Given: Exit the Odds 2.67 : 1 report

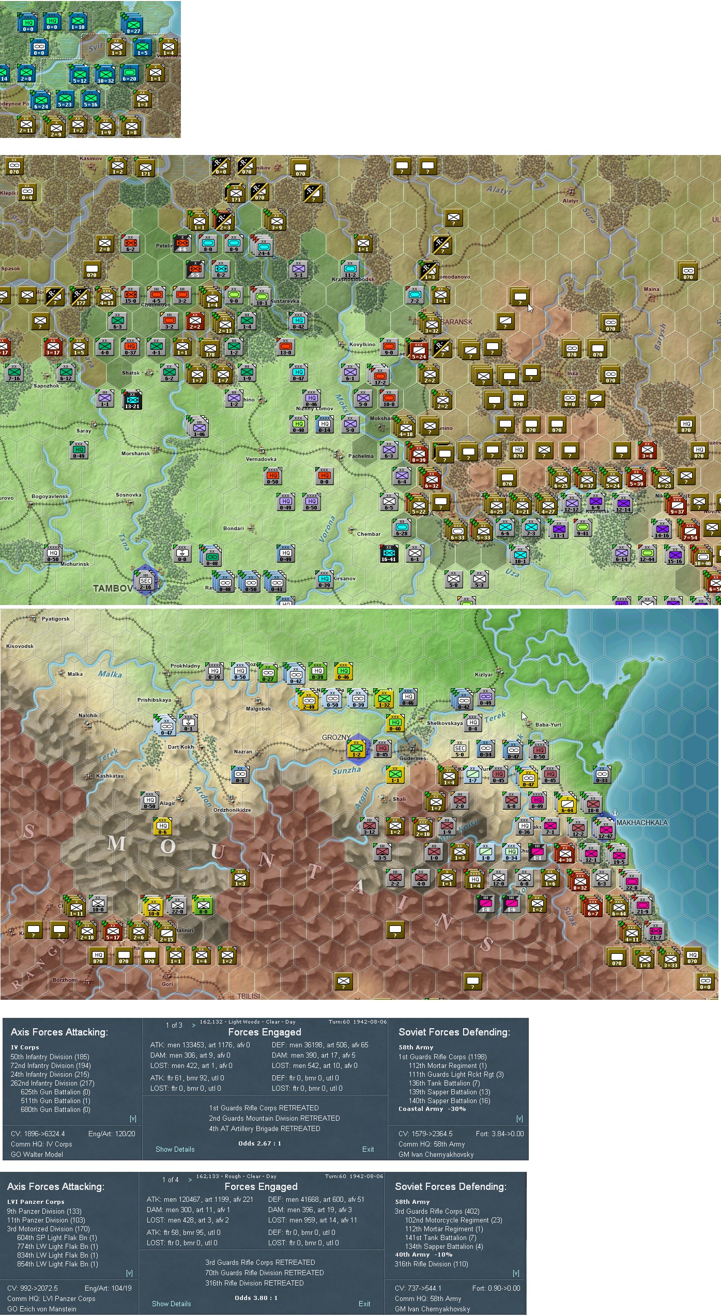Looking at the screenshot, I should coord(368,1149).
